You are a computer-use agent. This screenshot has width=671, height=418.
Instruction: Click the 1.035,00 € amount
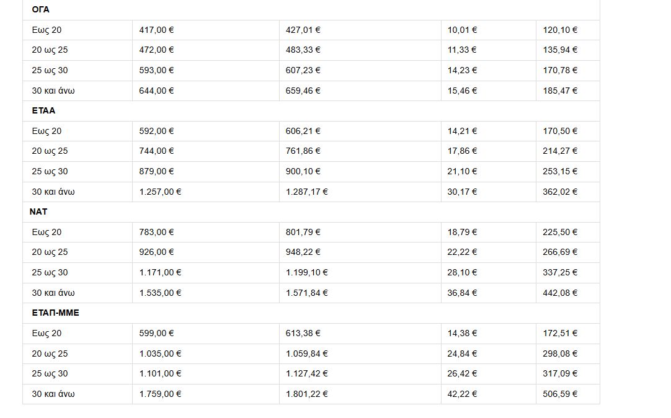tap(160, 354)
